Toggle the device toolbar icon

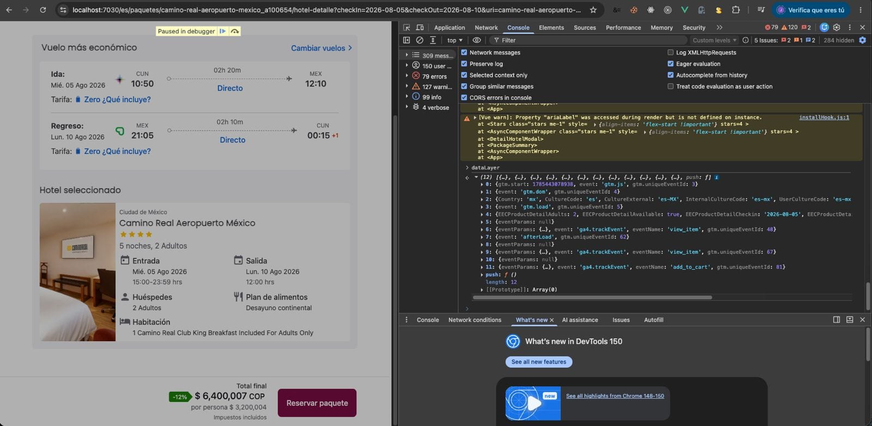420,27
